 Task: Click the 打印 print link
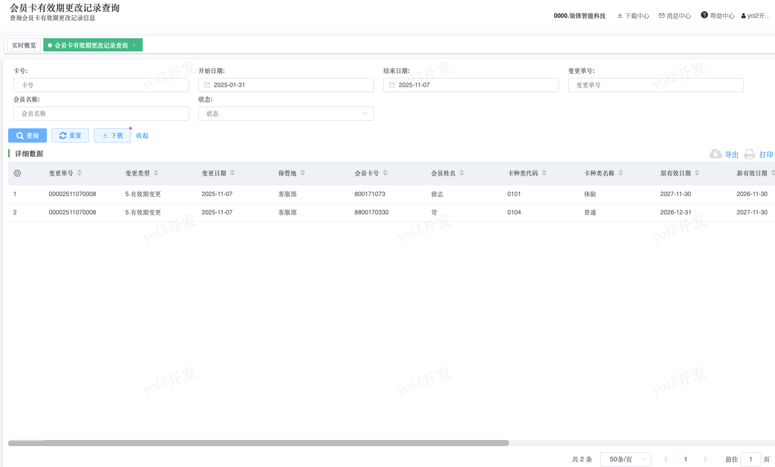click(x=766, y=154)
